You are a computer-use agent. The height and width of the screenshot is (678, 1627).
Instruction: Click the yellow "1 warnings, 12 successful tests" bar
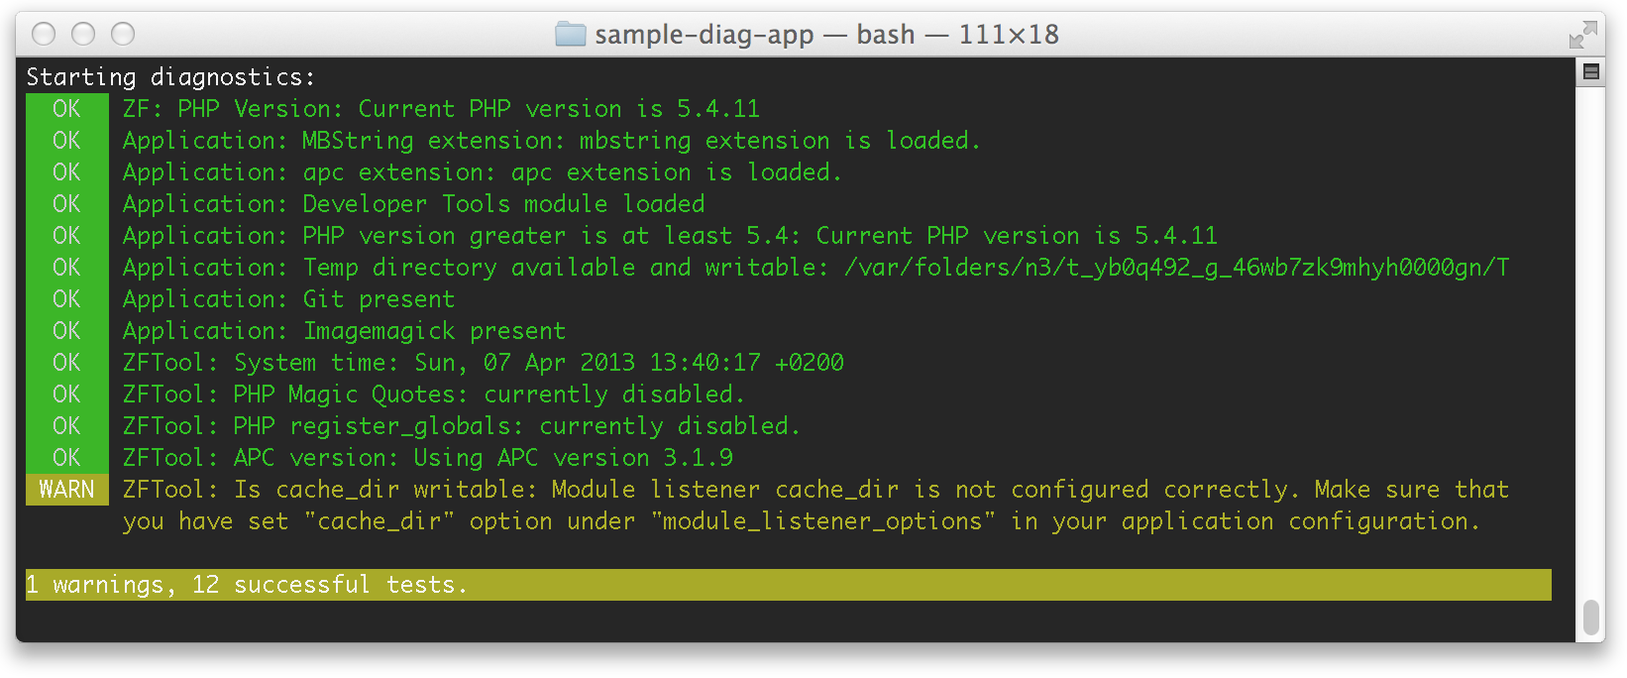tap(788, 585)
